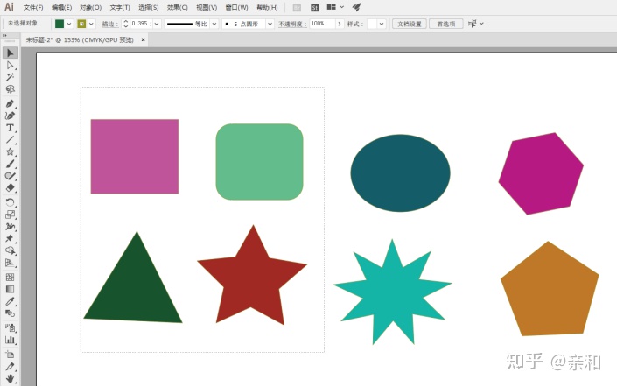Click the 描边 stroke label link
617x387 pixels.
[109, 24]
